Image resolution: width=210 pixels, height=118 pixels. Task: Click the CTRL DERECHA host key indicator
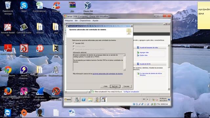point(162,104)
